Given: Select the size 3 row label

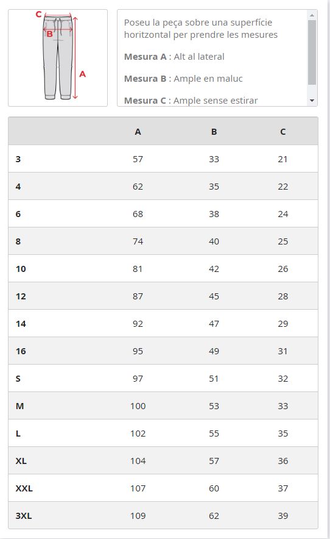Looking at the screenshot, I should pos(18,159).
